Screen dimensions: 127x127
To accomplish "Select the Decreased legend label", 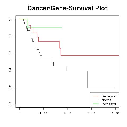I will [x=110, y=96].
